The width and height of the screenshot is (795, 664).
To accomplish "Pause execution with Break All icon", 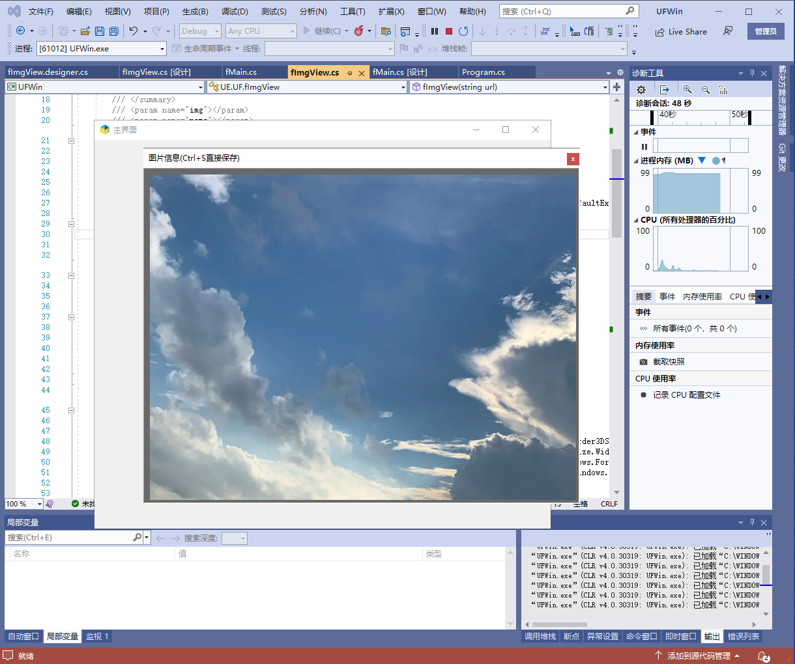I will pos(435,31).
